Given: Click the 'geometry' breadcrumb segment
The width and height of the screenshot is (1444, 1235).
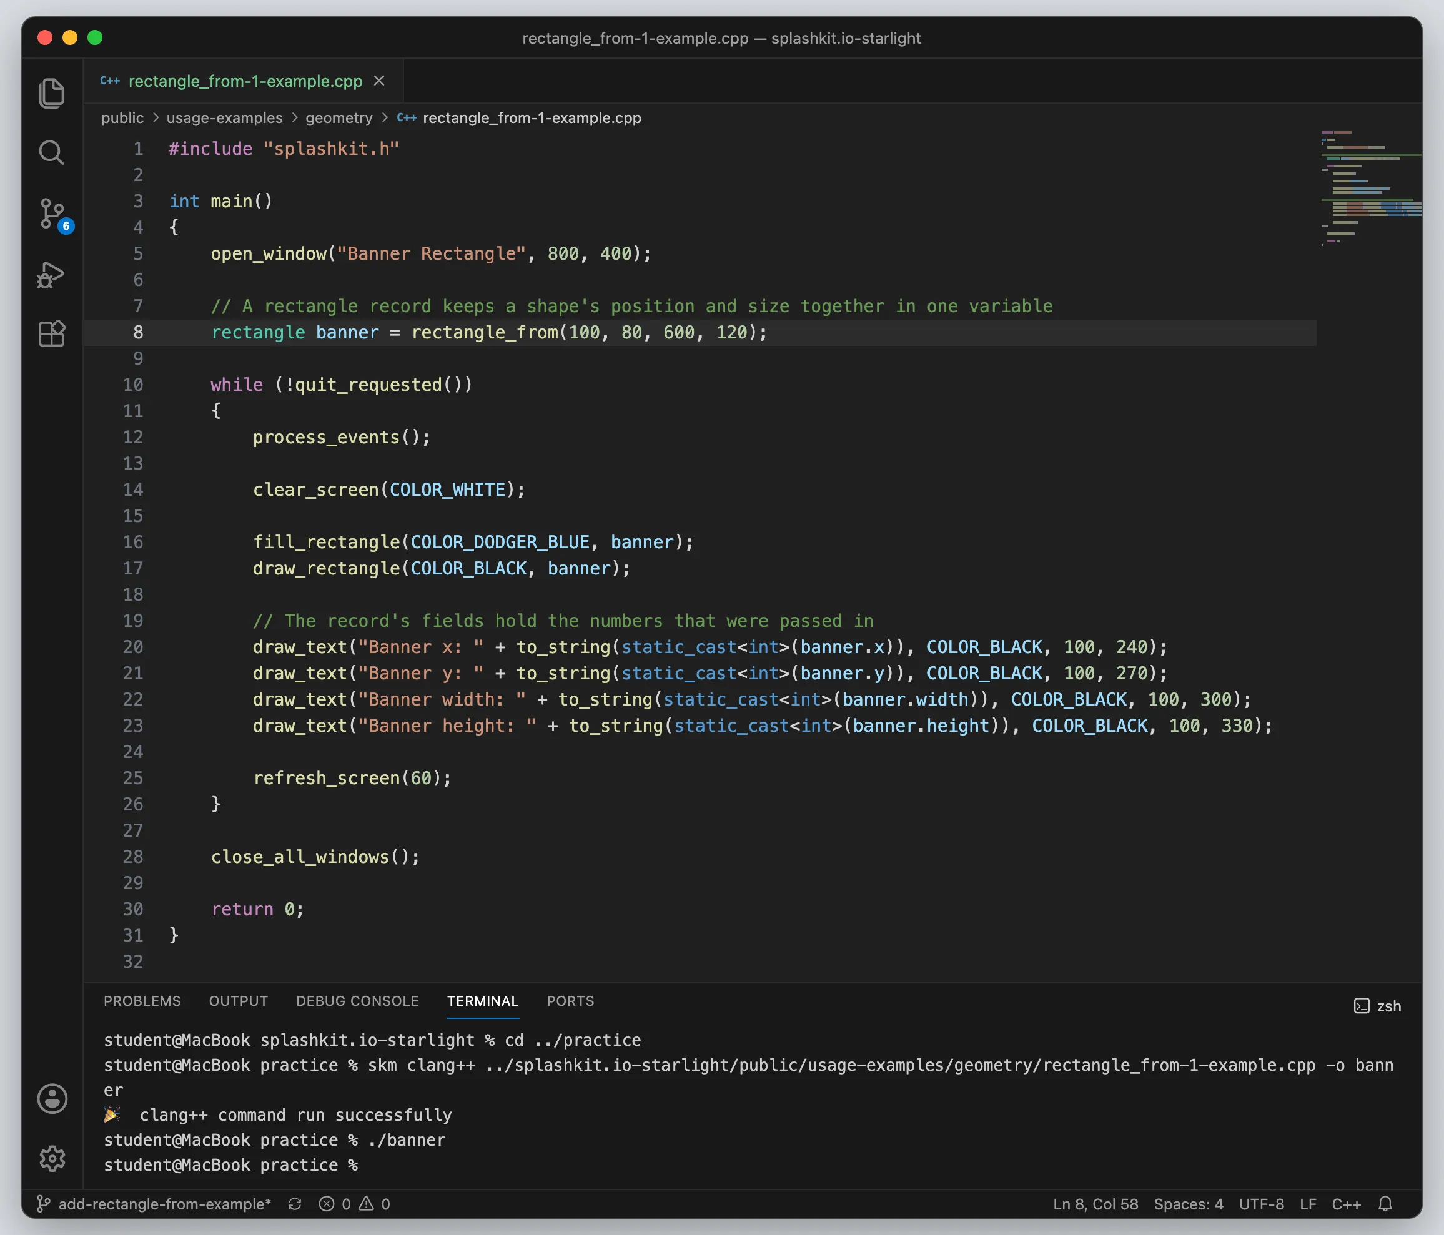Looking at the screenshot, I should pyautogui.click(x=339, y=118).
